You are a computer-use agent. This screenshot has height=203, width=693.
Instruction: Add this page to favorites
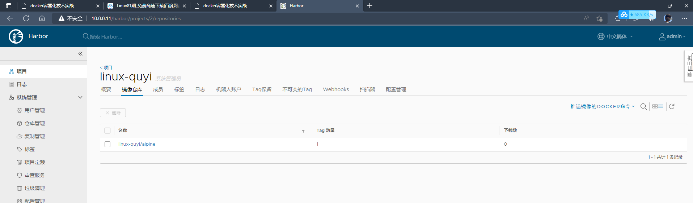click(600, 18)
